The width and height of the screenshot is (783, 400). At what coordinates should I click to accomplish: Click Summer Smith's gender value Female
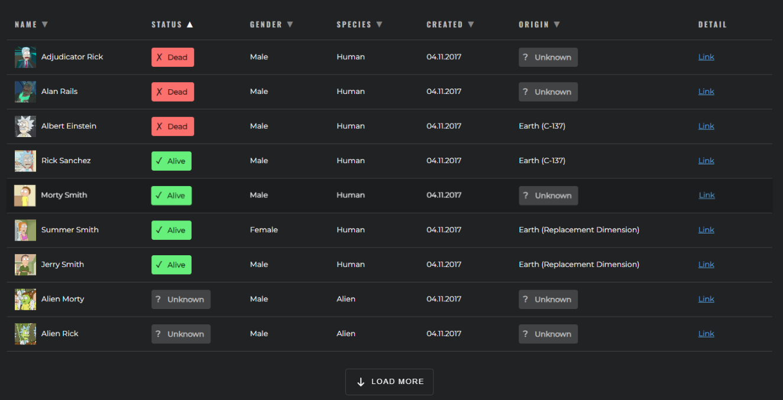coord(264,230)
